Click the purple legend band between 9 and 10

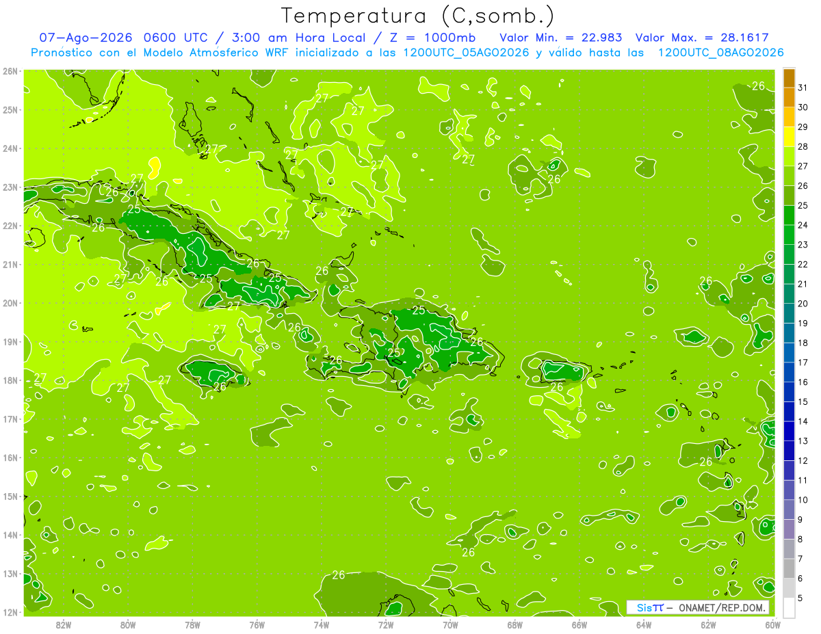788,510
